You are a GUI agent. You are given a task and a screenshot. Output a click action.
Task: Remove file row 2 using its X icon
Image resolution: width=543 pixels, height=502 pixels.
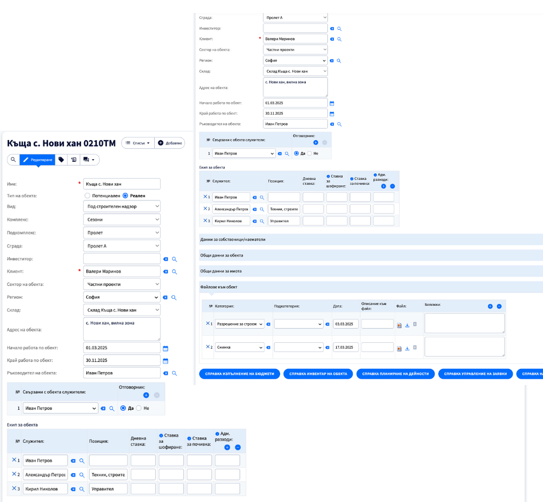click(x=207, y=347)
